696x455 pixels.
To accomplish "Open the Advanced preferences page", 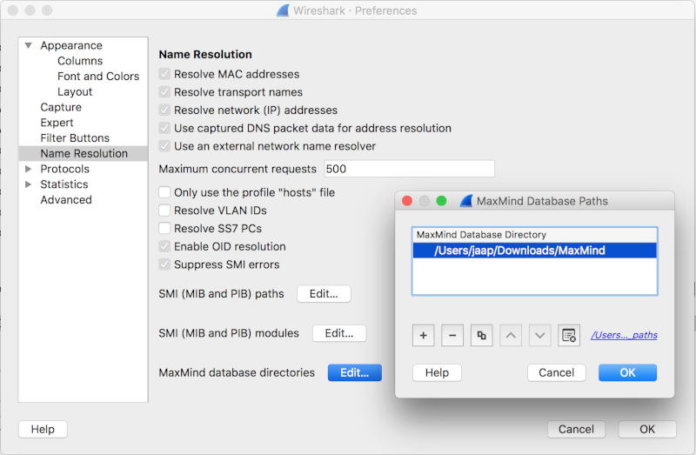I will (66, 200).
